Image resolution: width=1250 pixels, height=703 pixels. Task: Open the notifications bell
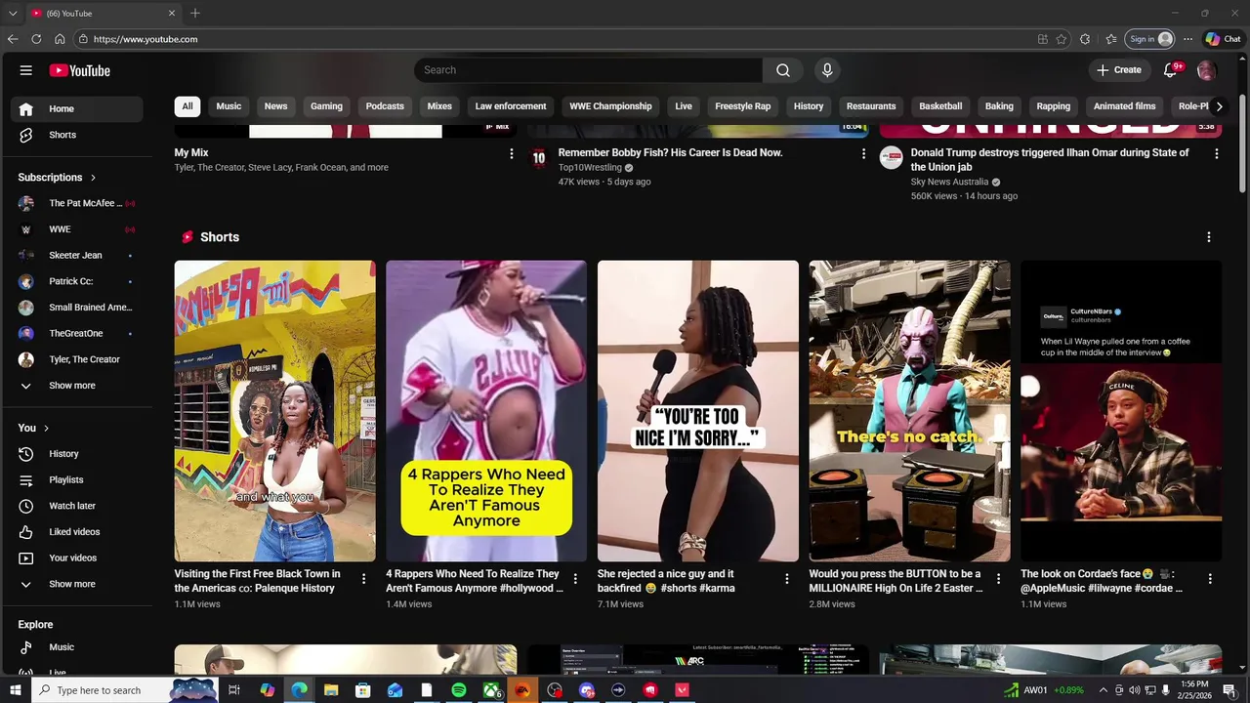click(1171, 70)
